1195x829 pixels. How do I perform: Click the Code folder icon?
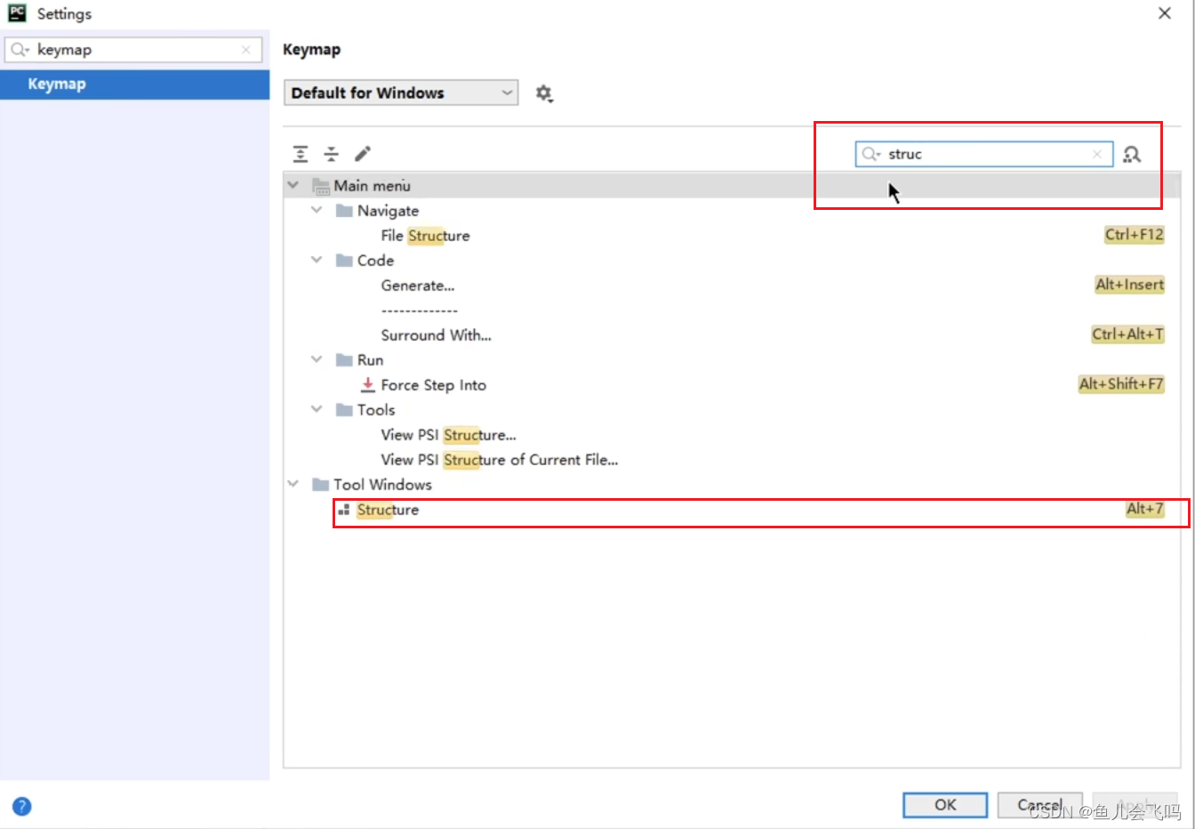(x=344, y=261)
